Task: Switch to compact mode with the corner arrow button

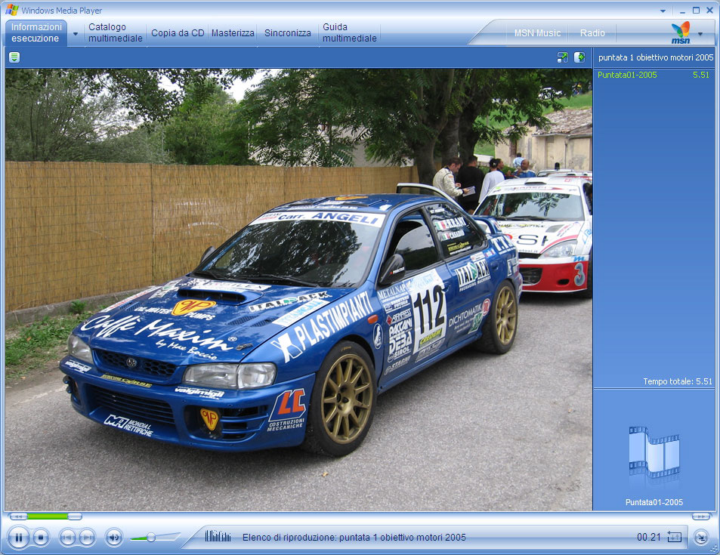Action: pyautogui.click(x=700, y=537)
